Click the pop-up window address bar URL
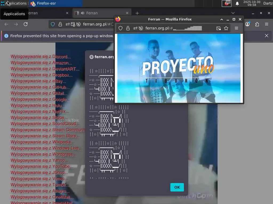The width and height of the screenshot is (273, 204). point(173,28)
